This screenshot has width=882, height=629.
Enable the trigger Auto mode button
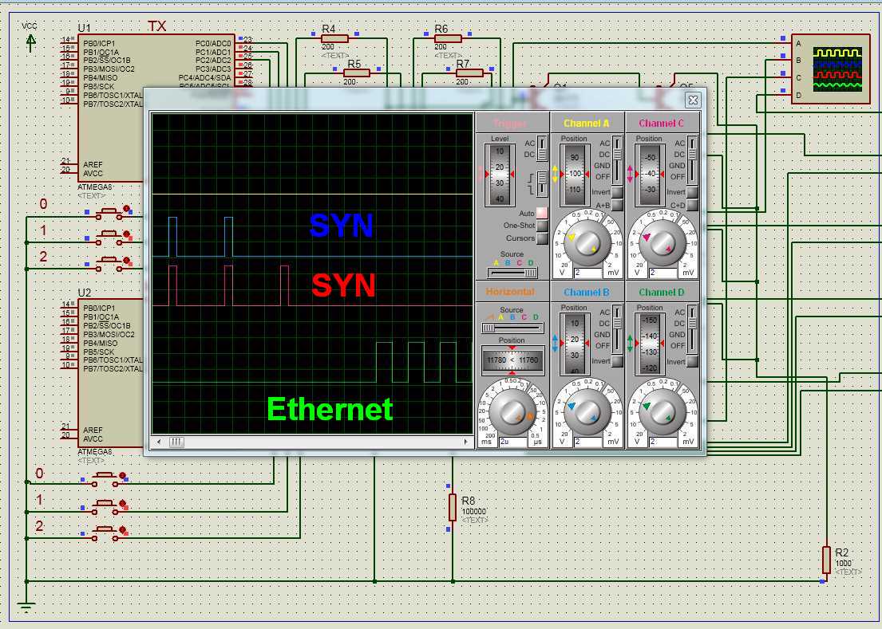[542, 214]
